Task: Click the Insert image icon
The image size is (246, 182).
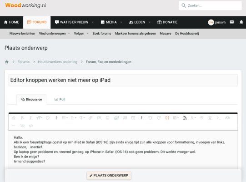Action: (99, 118)
